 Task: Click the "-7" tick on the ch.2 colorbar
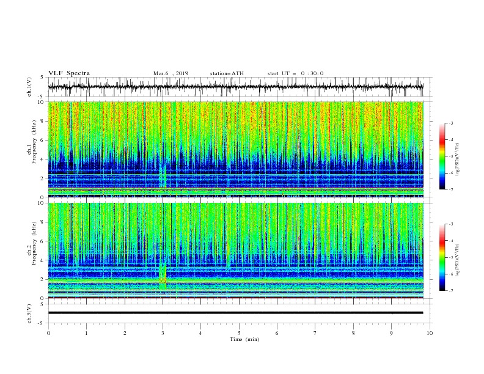pos(451,290)
